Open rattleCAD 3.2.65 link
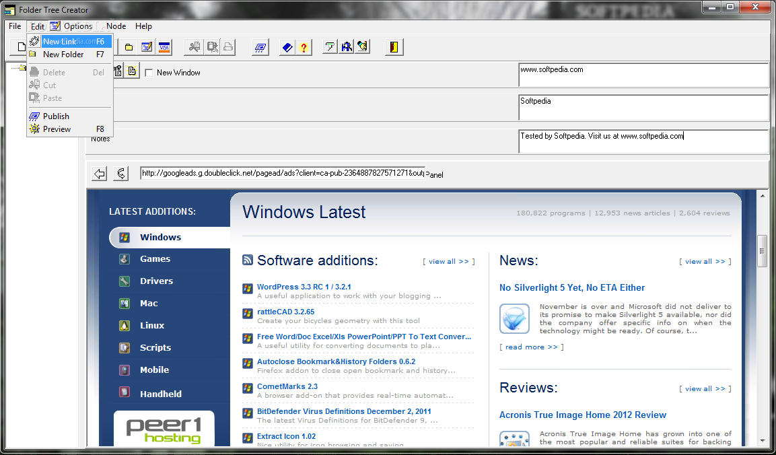The width and height of the screenshot is (776, 455). tap(285, 312)
